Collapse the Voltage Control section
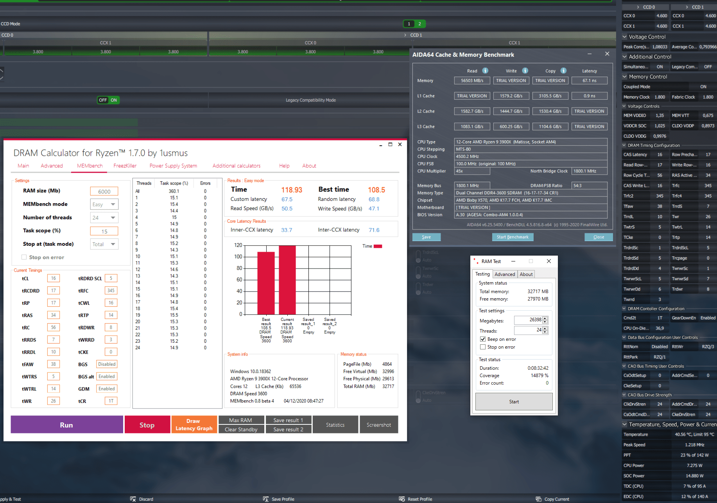The width and height of the screenshot is (717, 503). pos(625,37)
